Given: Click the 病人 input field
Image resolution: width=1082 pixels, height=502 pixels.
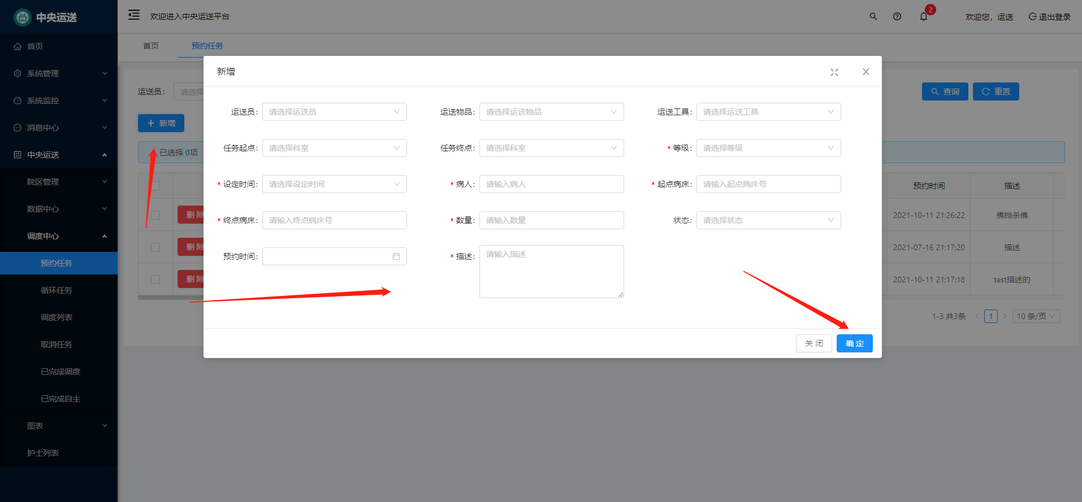Looking at the screenshot, I should coord(552,184).
